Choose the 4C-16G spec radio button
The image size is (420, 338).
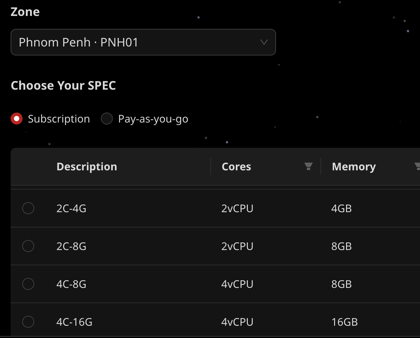click(x=28, y=322)
